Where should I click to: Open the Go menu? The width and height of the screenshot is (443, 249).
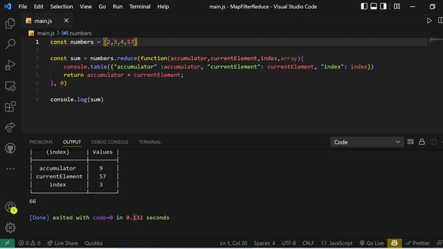coord(102,6)
